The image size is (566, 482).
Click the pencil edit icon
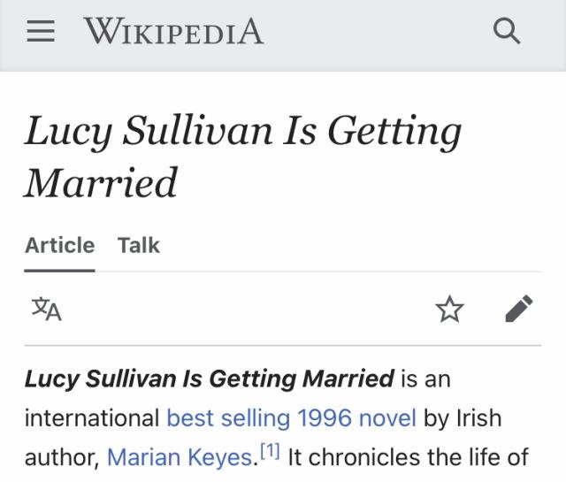pyautogui.click(x=519, y=309)
